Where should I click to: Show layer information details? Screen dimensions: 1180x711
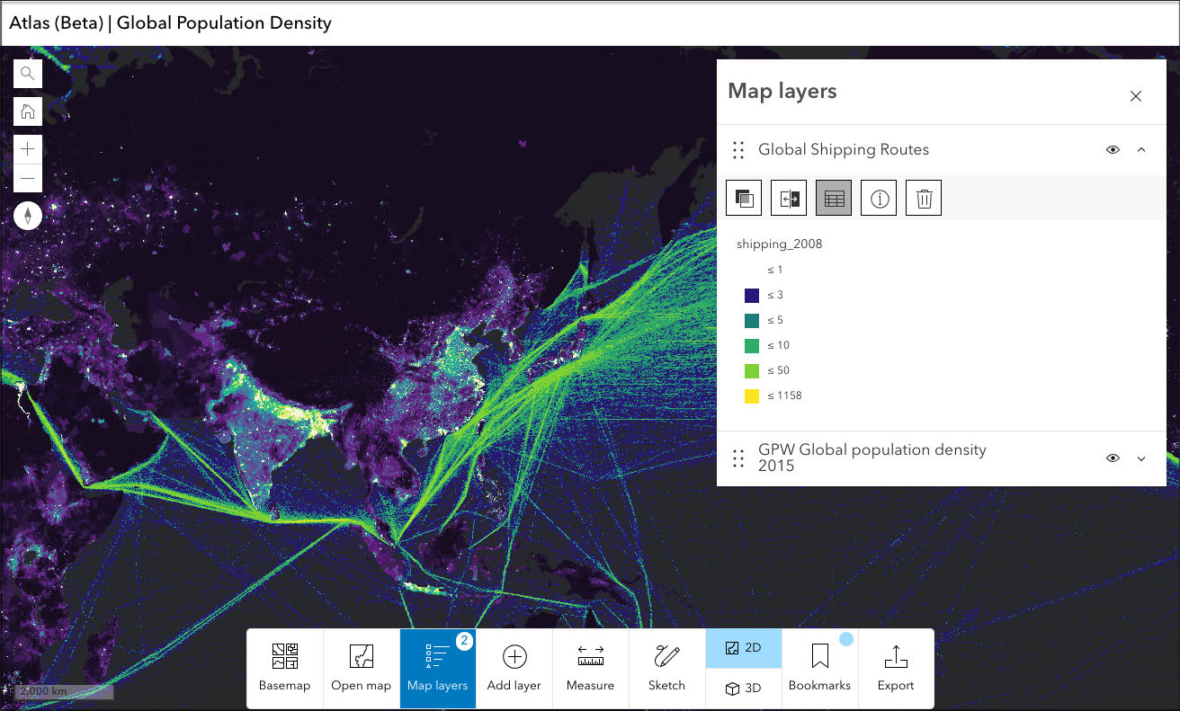(x=879, y=198)
